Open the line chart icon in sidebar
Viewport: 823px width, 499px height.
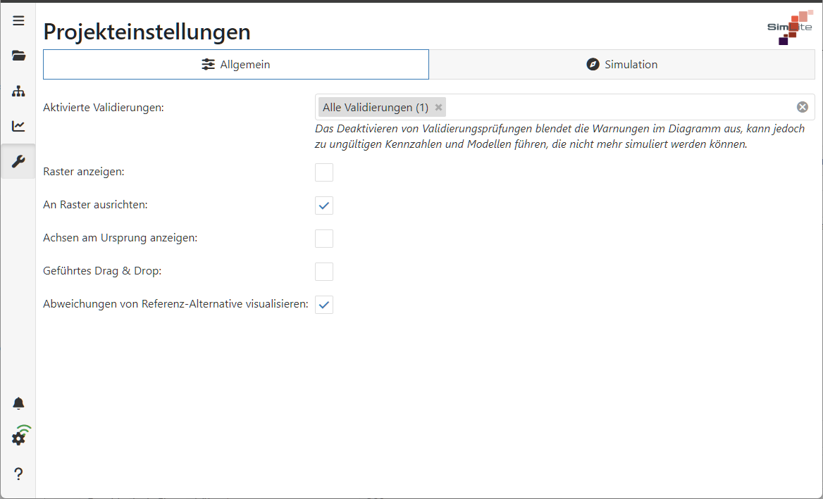point(18,126)
